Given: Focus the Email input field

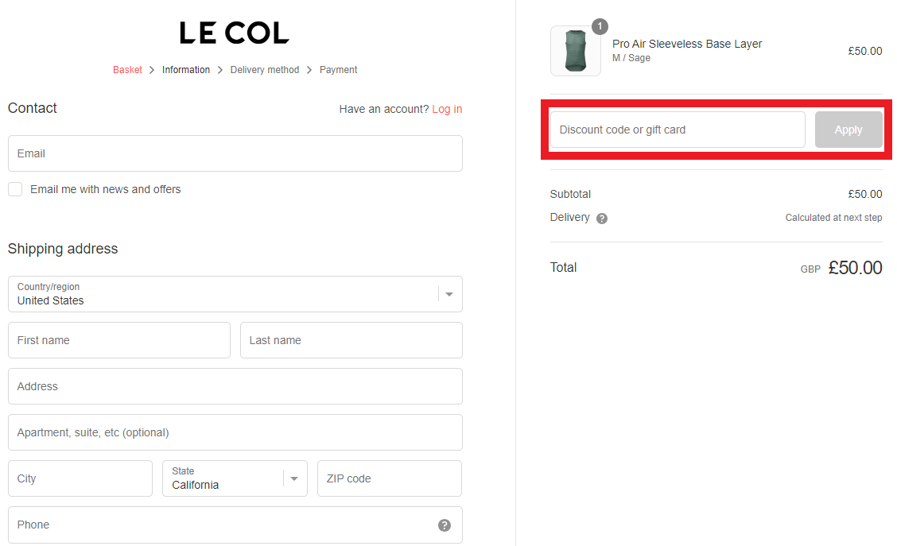Looking at the screenshot, I should pos(235,153).
